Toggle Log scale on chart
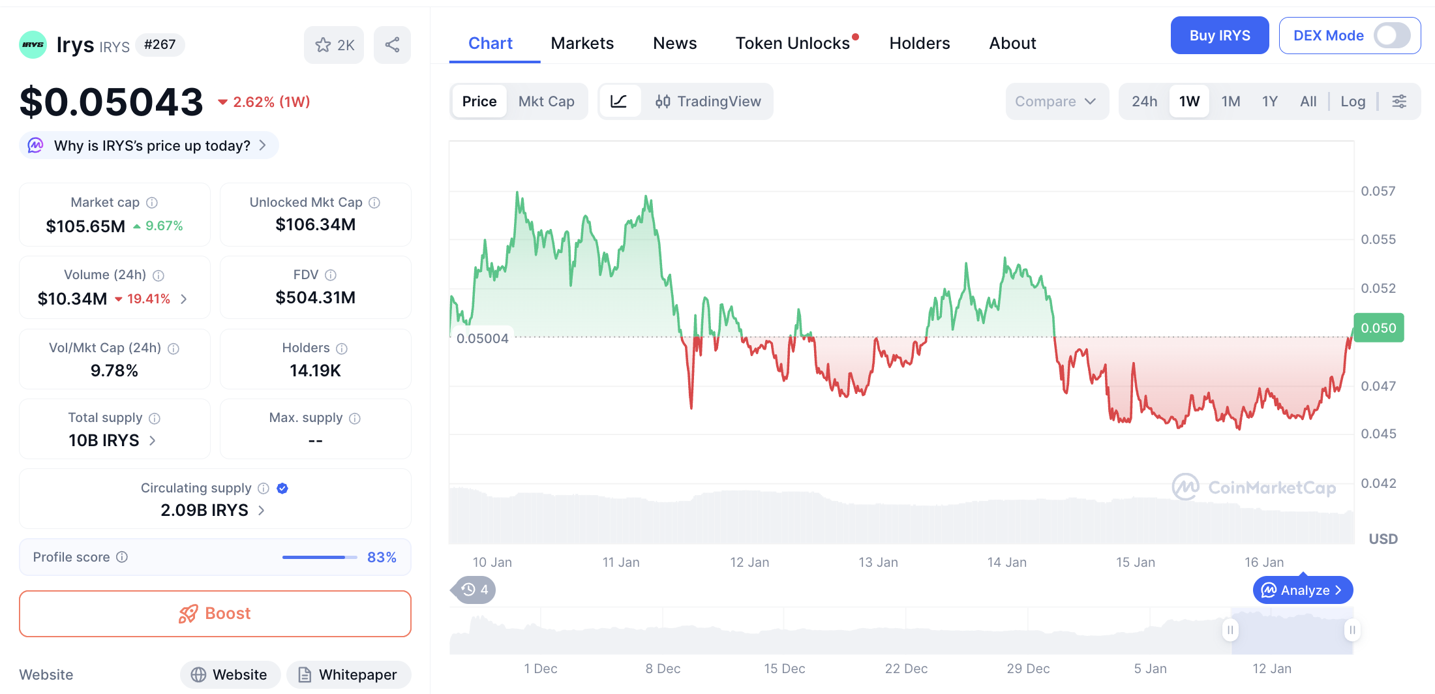The image size is (1435, 694). click(x=1353, y=101)
